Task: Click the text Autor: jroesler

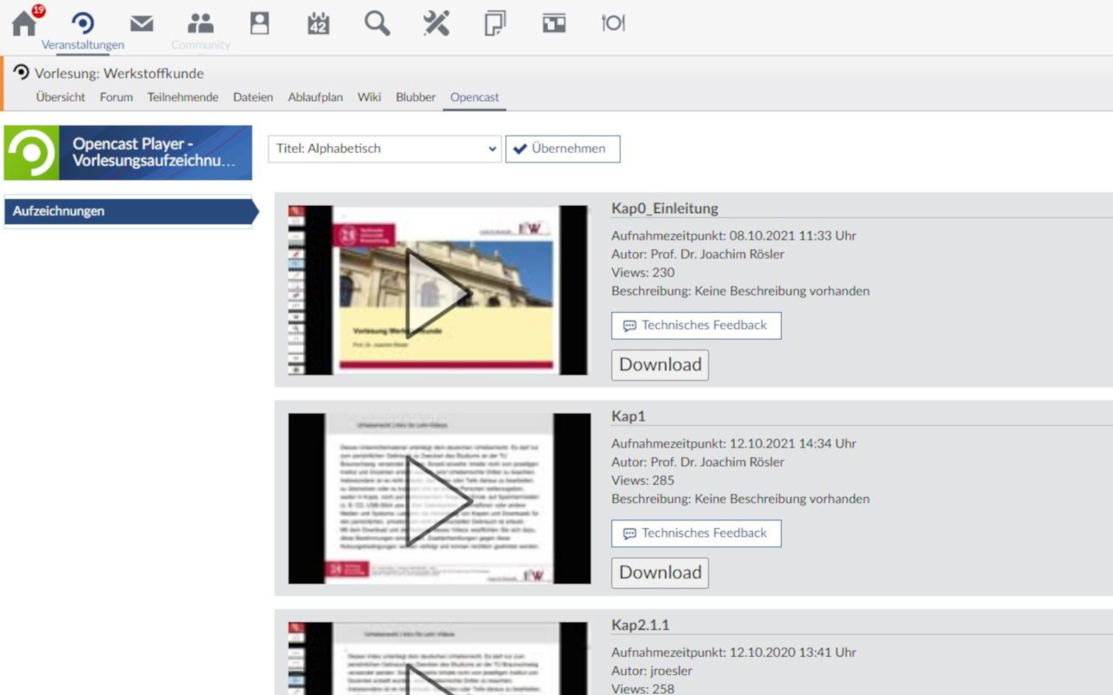Action: [x=652, y=671]
